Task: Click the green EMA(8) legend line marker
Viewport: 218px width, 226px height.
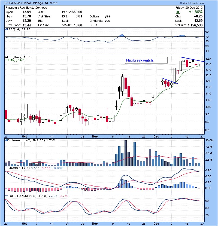Action: pos(6,60)
